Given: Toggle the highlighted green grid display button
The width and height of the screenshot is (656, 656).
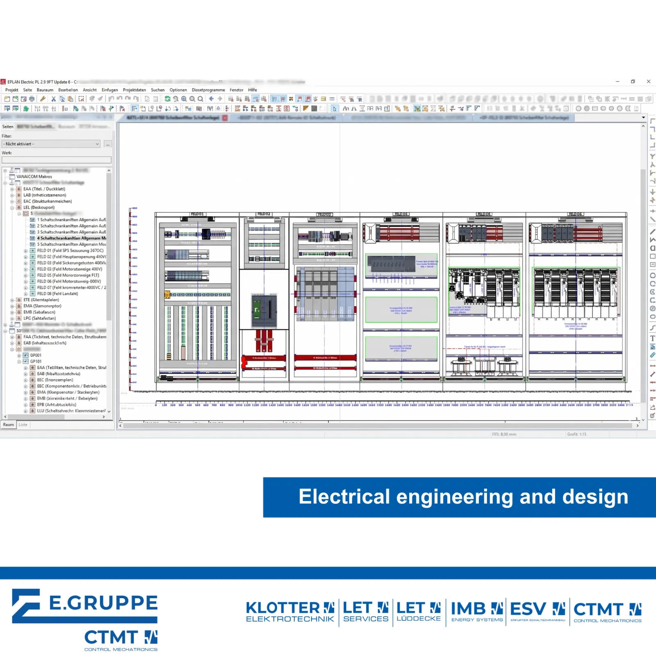Looking at the screenshot, I should pyautogui.click(x=417, y=109).
